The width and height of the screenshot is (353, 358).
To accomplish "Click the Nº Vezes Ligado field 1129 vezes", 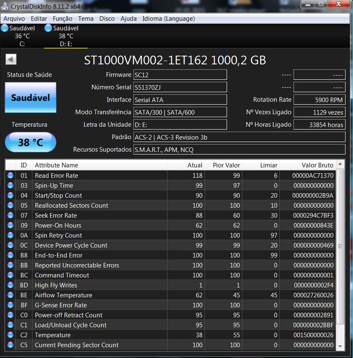I will pos(319,112).
